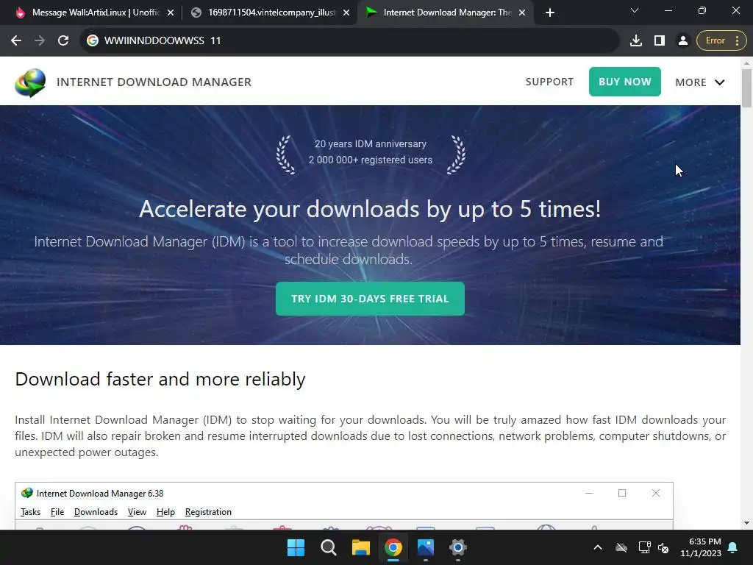Click the address bar text field
Image resolution: width=753 pixels, height=565 pixels.
(349, 41)
